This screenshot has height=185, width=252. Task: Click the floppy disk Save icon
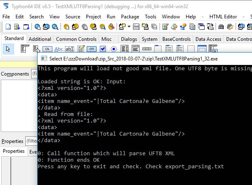point(136,27)
